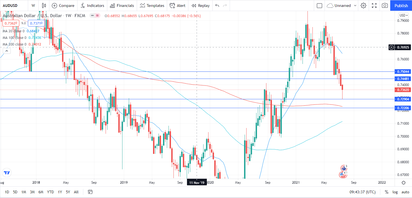Click the Unnamed layout cloud-save button
Viewport: 412px width, 198px height.
coord(339,6)
